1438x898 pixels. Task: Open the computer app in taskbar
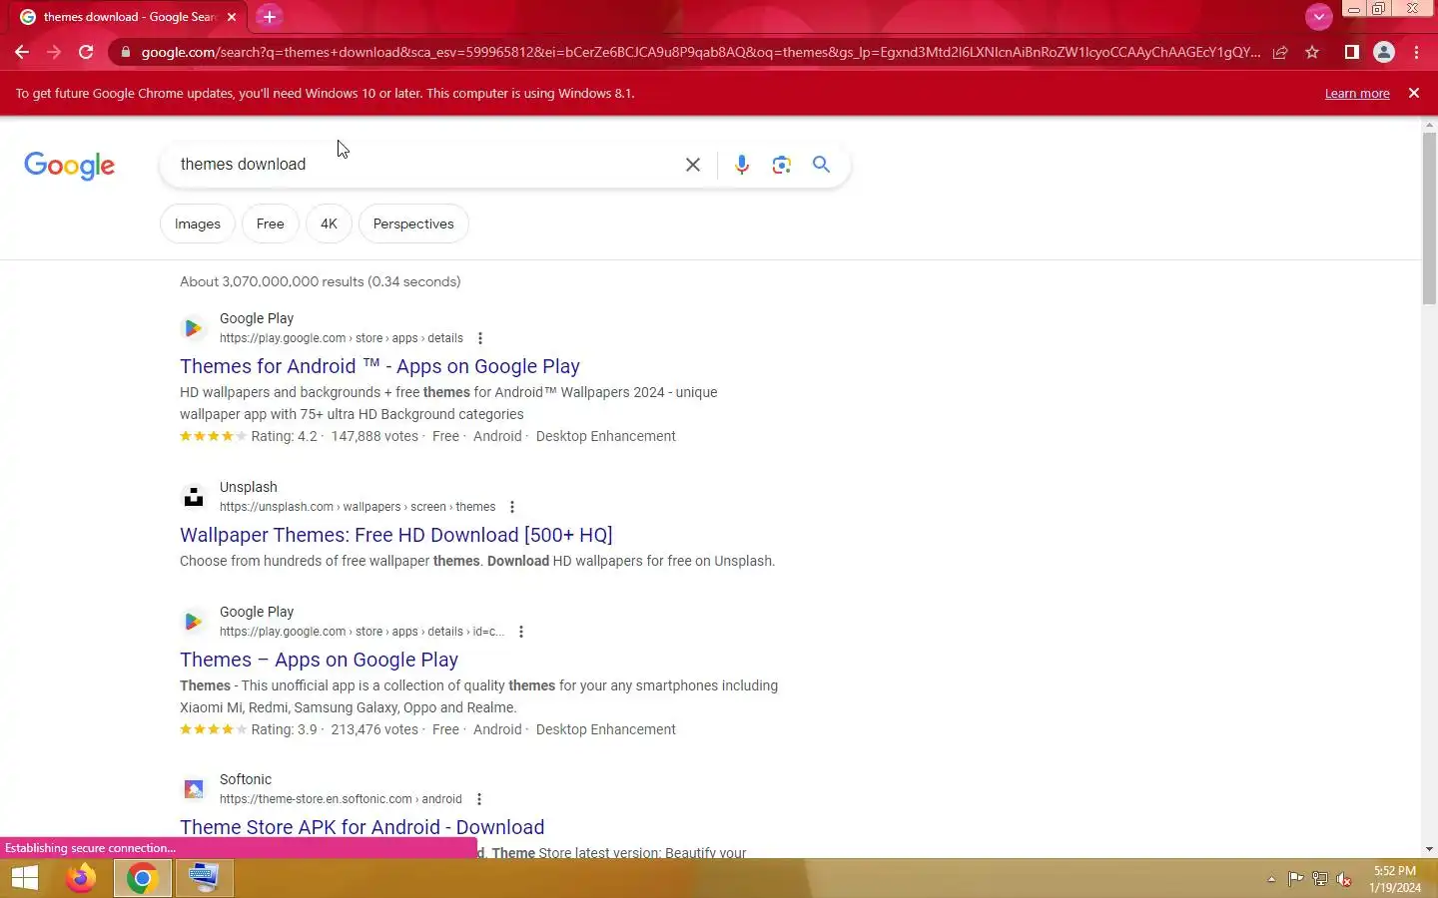[x=204, y=878]
